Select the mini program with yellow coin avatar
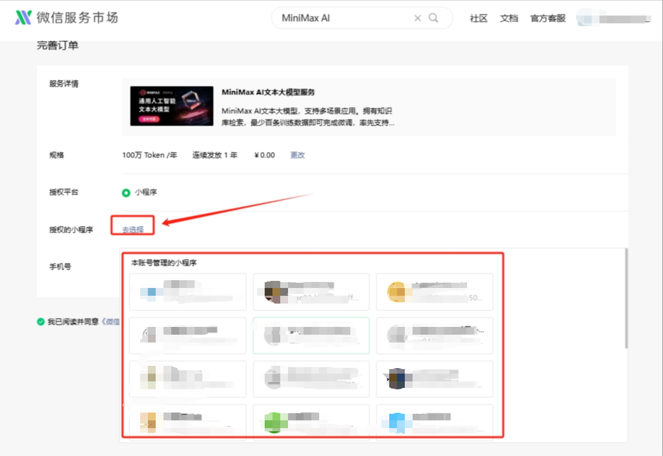The width and height of the screenshot is (663, 456). [435, 292]
